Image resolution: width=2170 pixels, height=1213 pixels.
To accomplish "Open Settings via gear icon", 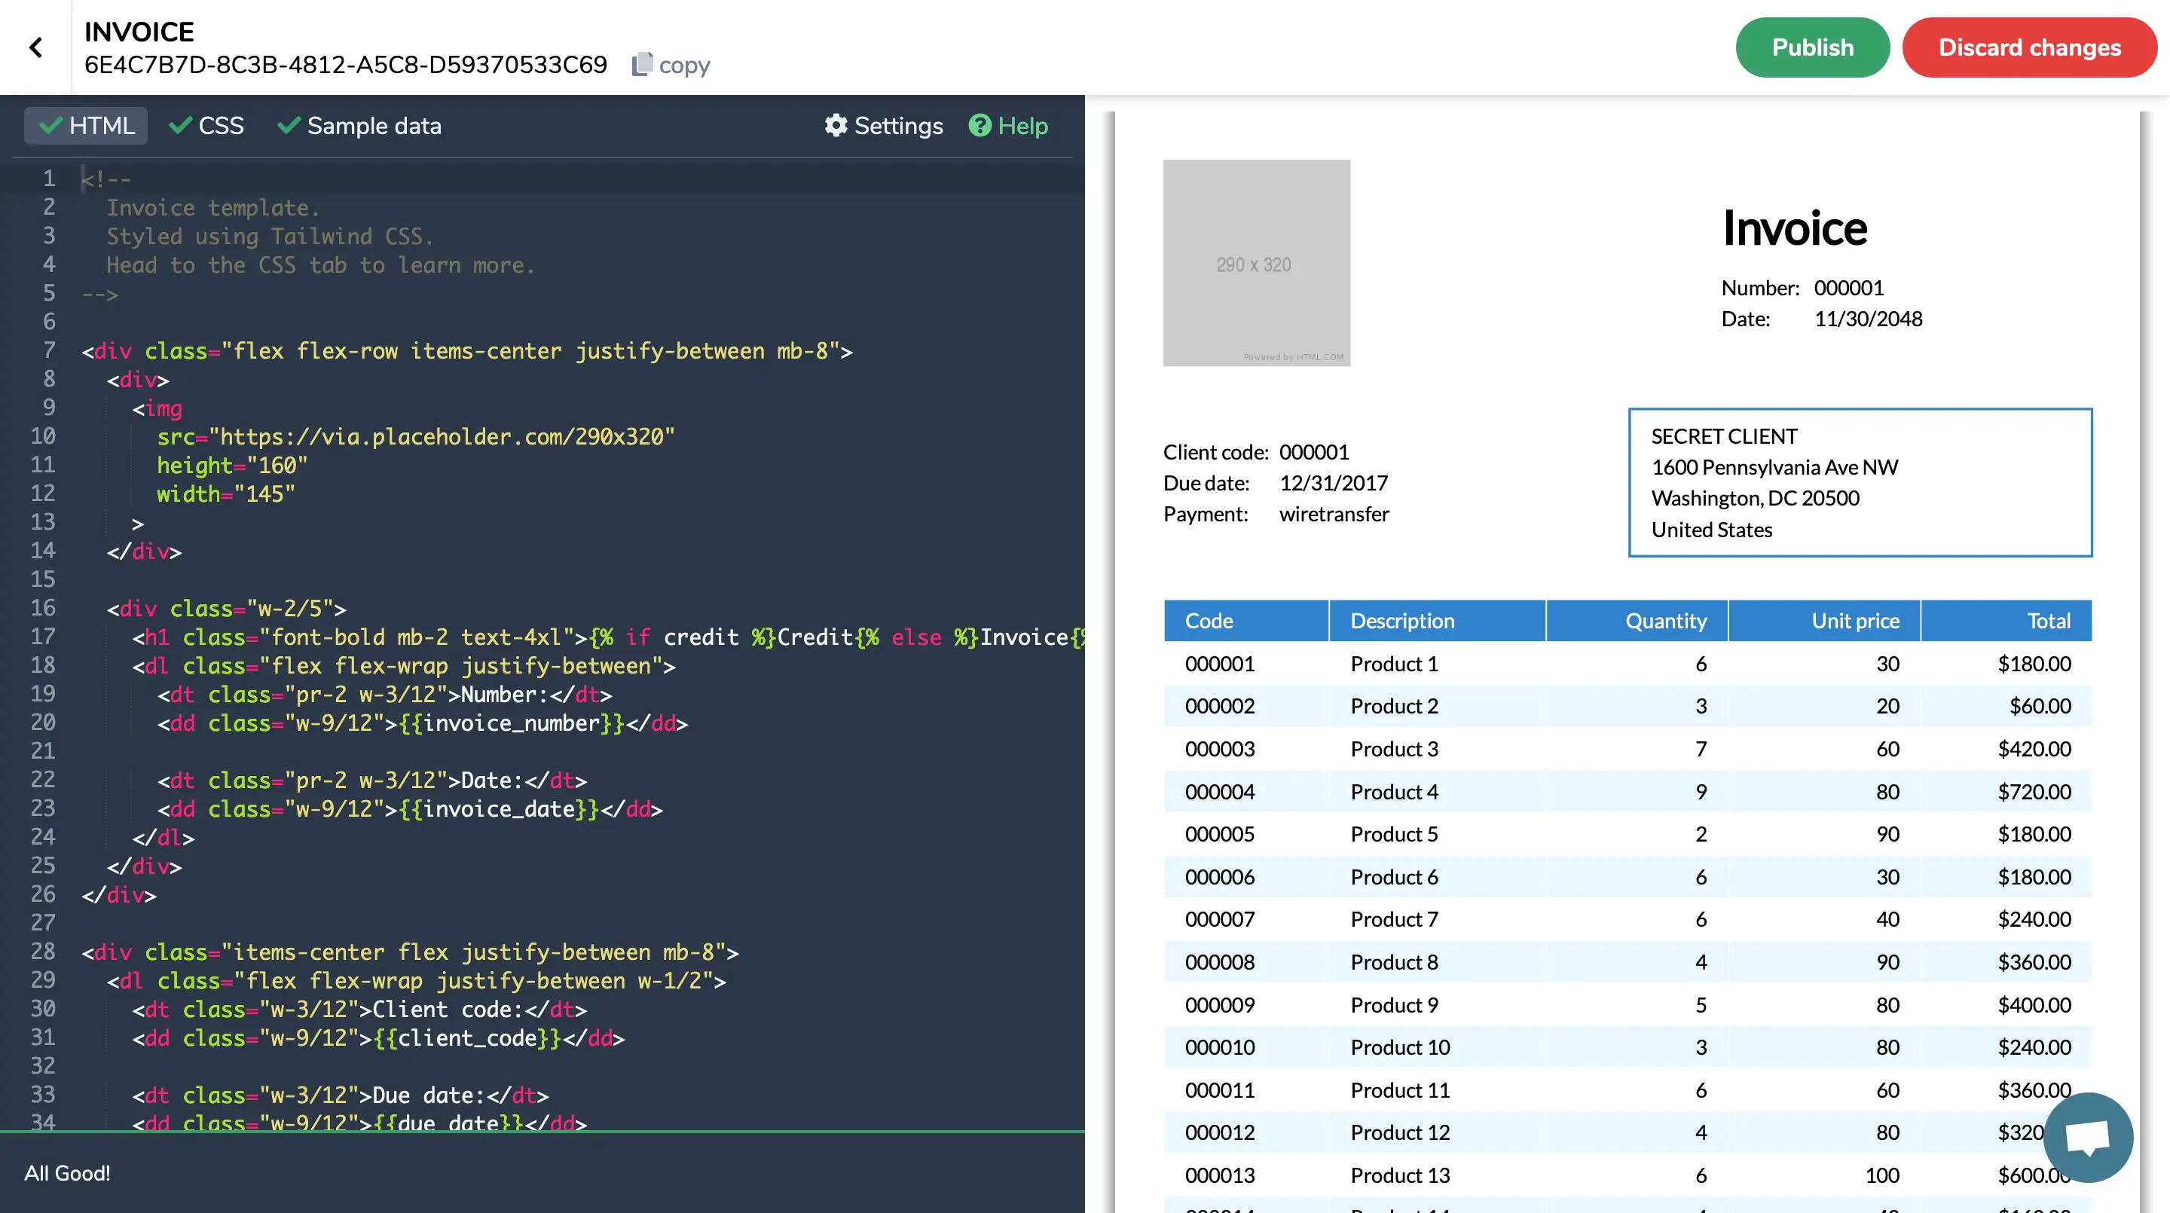I will click(835, 126).
